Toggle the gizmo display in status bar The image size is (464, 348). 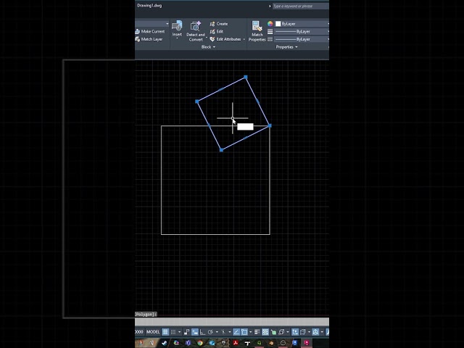[x=315, y=332]
